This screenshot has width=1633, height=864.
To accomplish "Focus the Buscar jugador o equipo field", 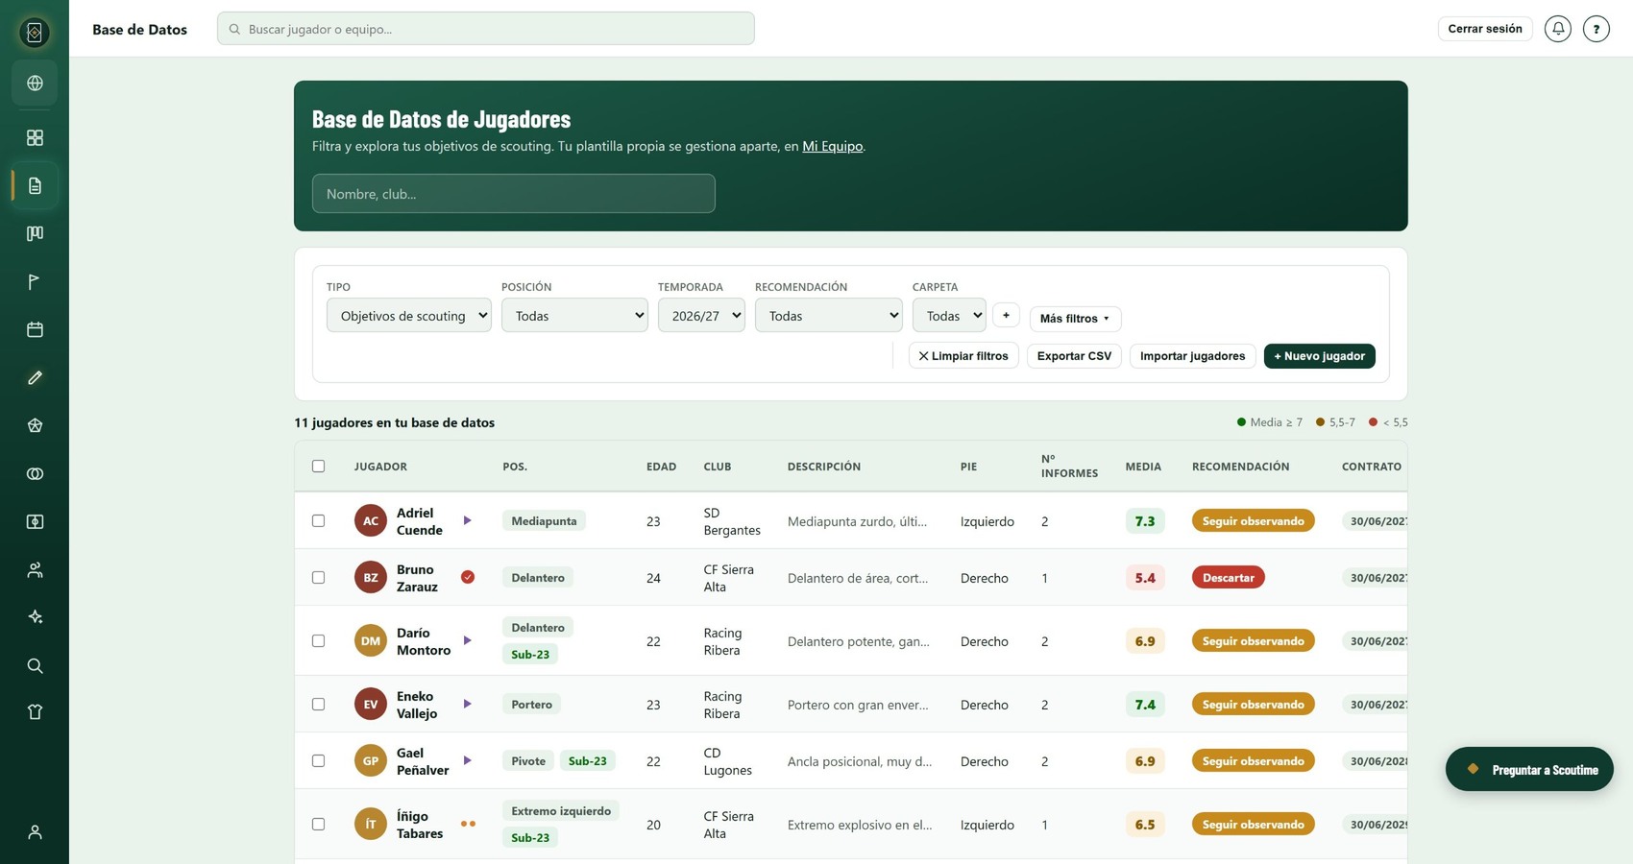I will click(x=485, y=29).
